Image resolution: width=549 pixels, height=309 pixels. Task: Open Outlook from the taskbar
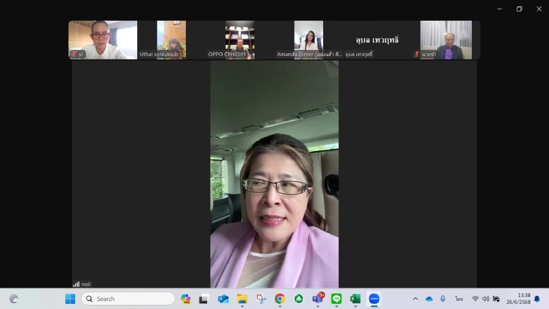[x=223, y=299]
